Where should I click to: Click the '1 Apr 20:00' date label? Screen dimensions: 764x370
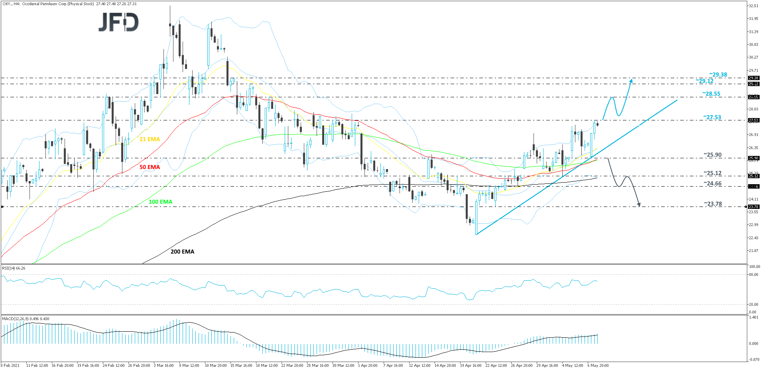click(x=368, y=365)
